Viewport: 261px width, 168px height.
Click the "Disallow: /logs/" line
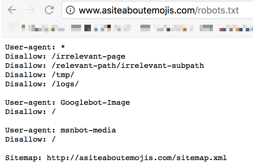pyautogui.click(x=42, y=84)
